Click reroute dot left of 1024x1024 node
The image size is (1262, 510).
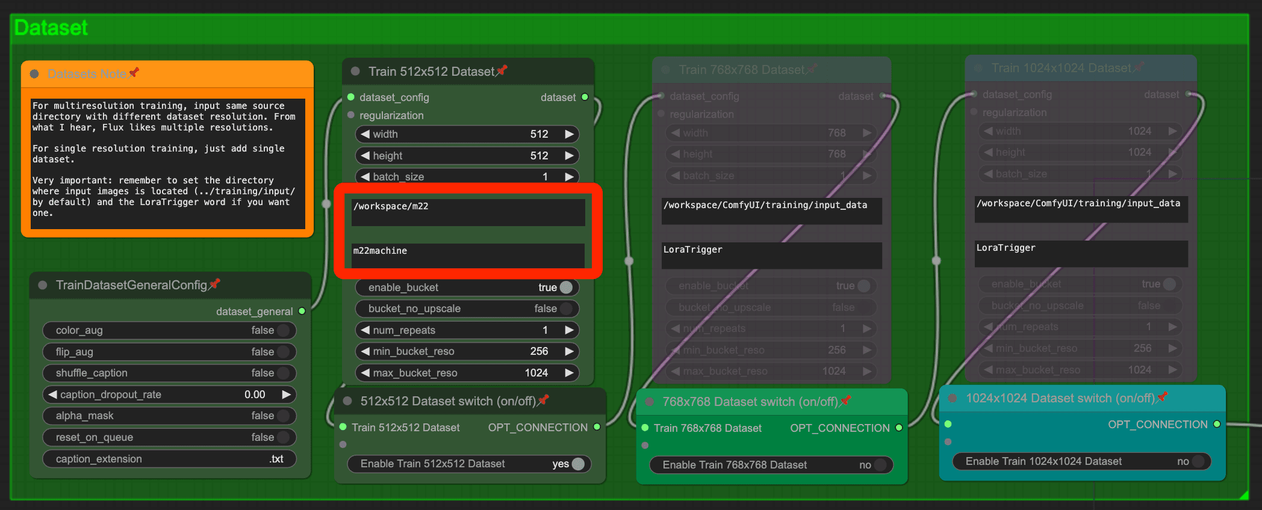pyautogui.click(x=936, y=260)
